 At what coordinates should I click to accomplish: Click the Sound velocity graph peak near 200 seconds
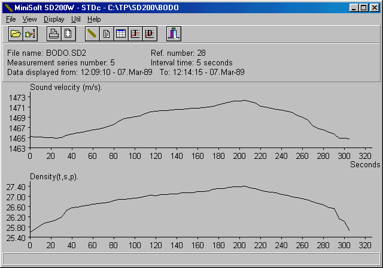point(239,101)
